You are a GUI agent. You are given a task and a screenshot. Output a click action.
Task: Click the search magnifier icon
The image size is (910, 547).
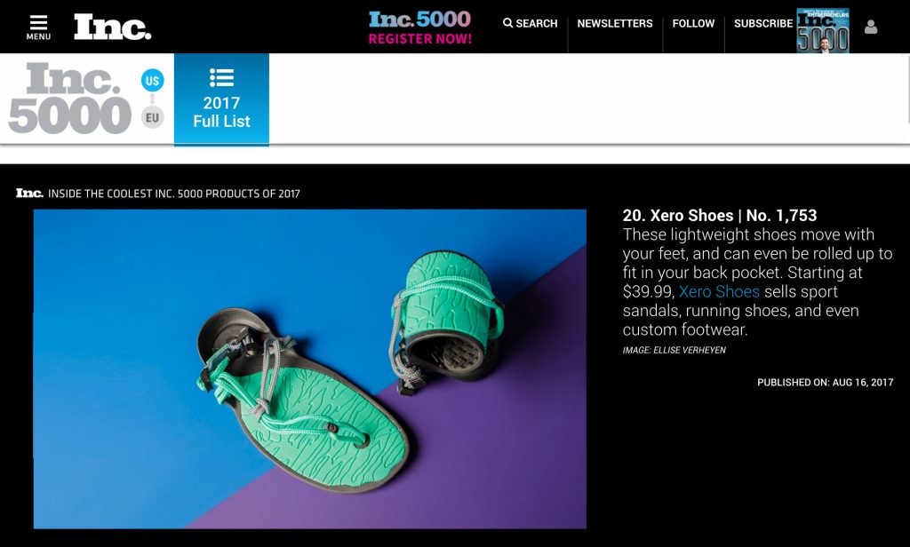(x=507, y=23)
